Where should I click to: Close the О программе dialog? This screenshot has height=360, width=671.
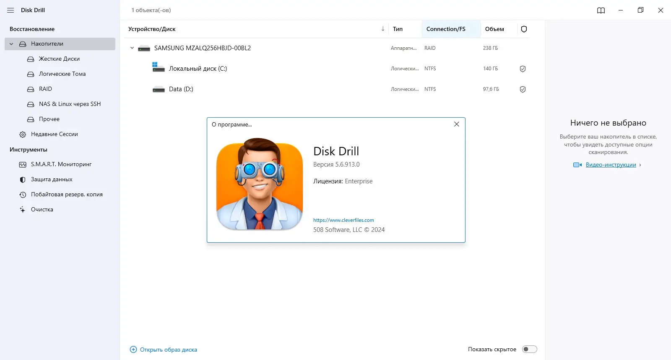(457, 124)
